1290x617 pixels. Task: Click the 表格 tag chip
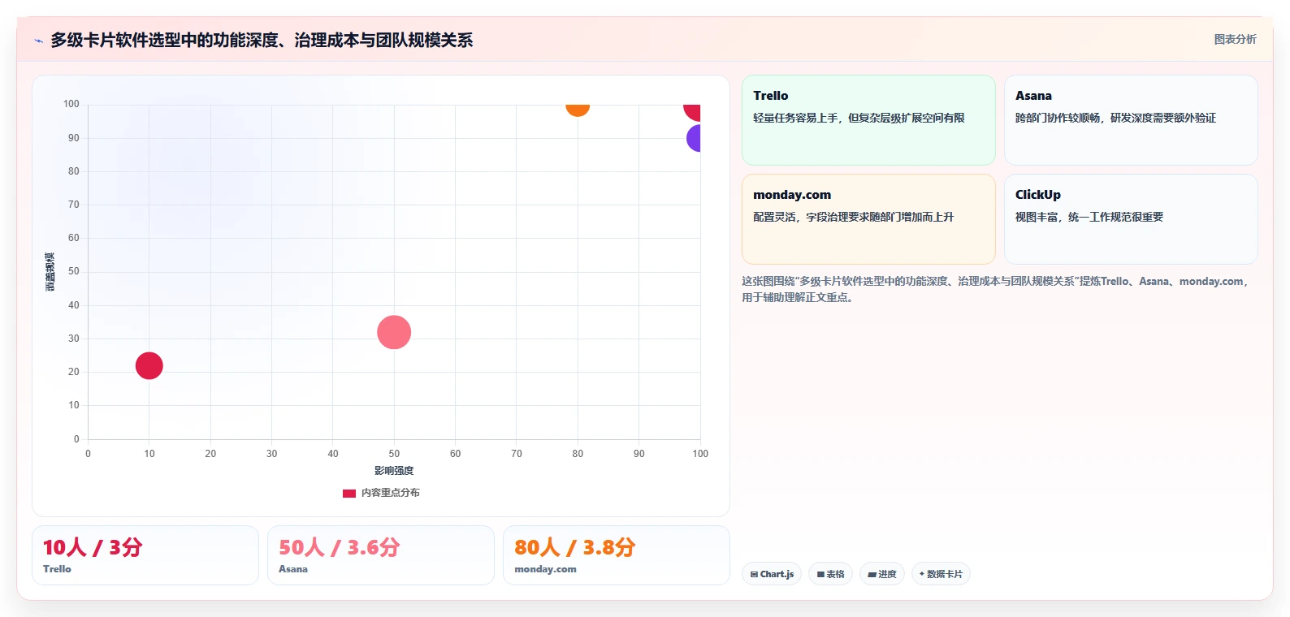pyautogui.click(x=830, y=574)
